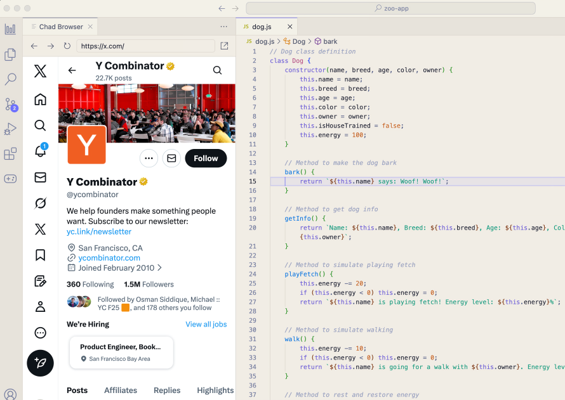Viewport: 565px width, 400px height.
Task: Select the Search icon in the activity bar
Action: tap(10, 79)
